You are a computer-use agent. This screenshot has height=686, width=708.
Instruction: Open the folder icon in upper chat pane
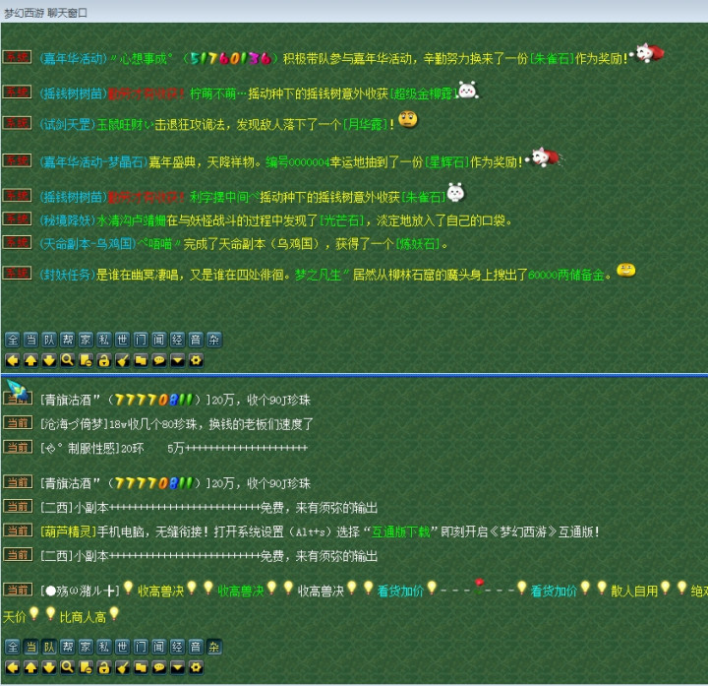[x=141, y=360]
